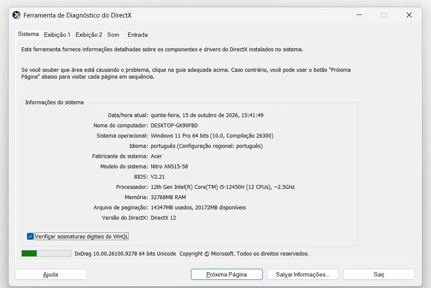
Task: Click the manufacturer value Acer
Action: tap(156, 156)
